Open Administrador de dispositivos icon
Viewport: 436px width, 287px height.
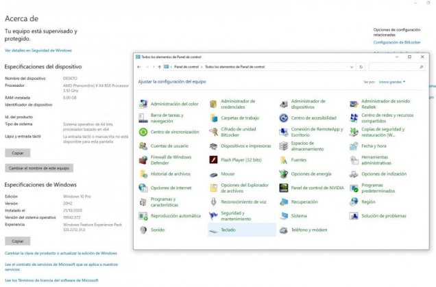click(284, 104)
